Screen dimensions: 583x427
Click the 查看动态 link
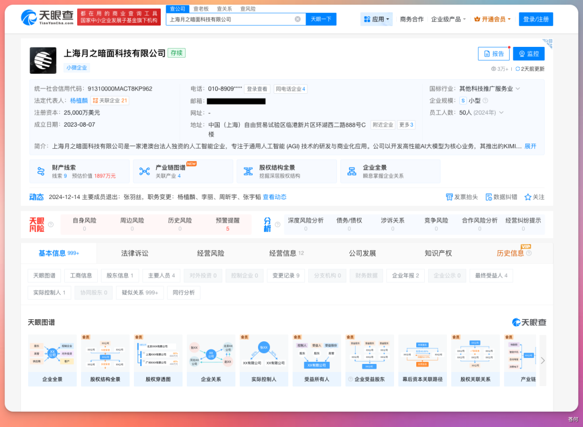[274, 197]
